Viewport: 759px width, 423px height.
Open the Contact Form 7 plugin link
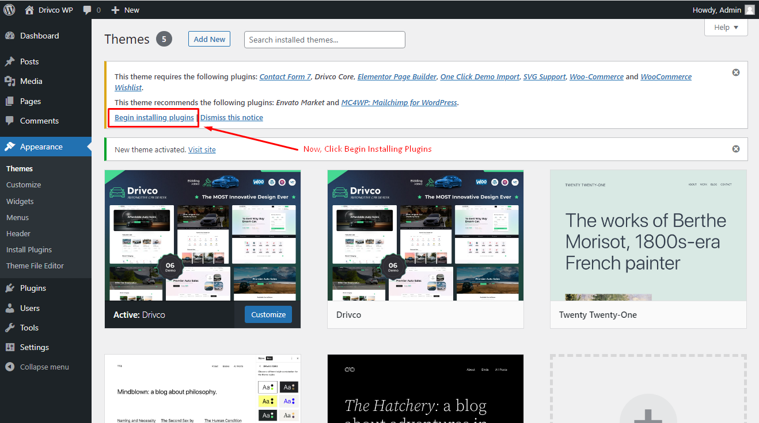point(285,76)
